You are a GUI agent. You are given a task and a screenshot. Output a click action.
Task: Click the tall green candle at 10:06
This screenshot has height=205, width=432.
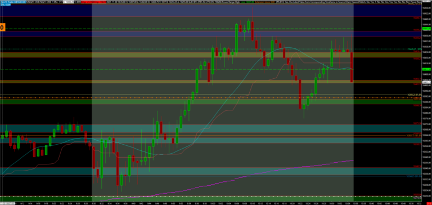(x=236, y=38)
